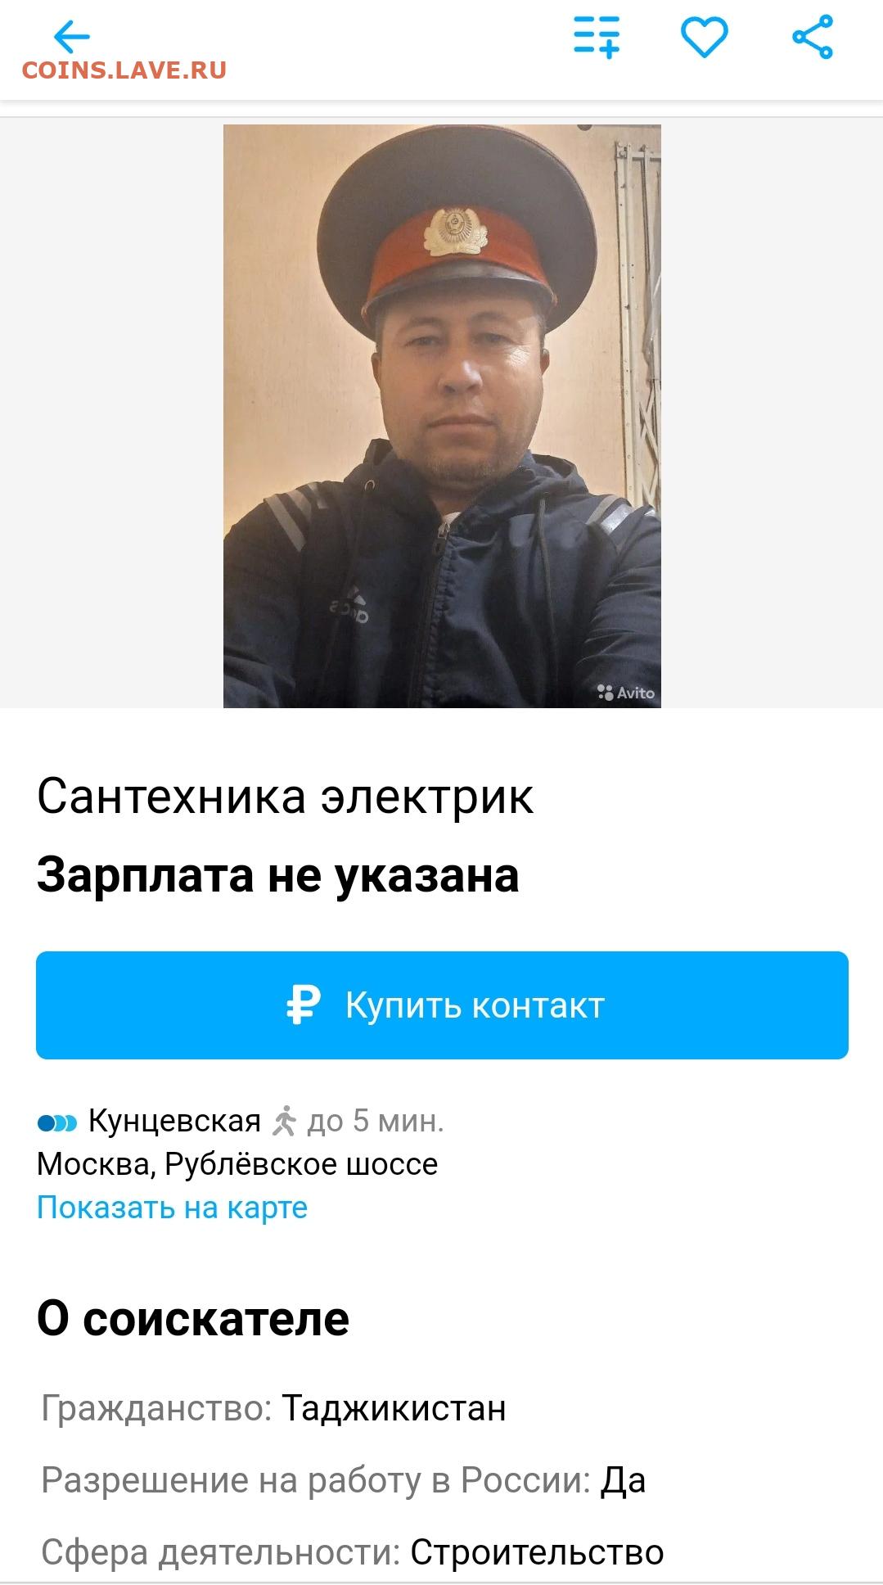Go back with the arrow icon
The width and height of the screenshot is (883, 1585).
(71, 37)
